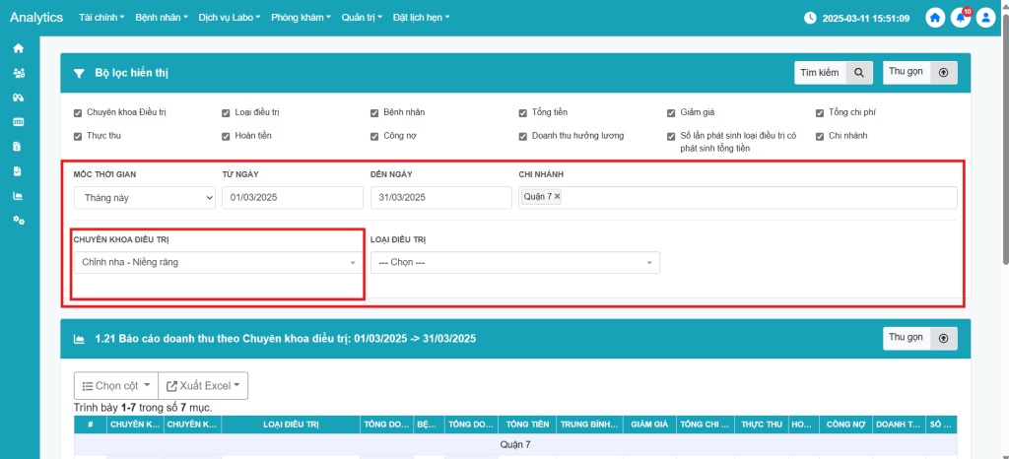Open the patients group icon in sidebar
The image size is (1009, 459).
click(x=18, y=73)
